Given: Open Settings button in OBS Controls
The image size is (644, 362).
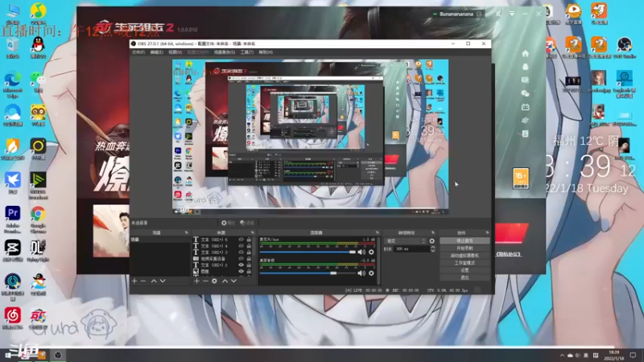Looking at the screenshot, I should [464, 270].
